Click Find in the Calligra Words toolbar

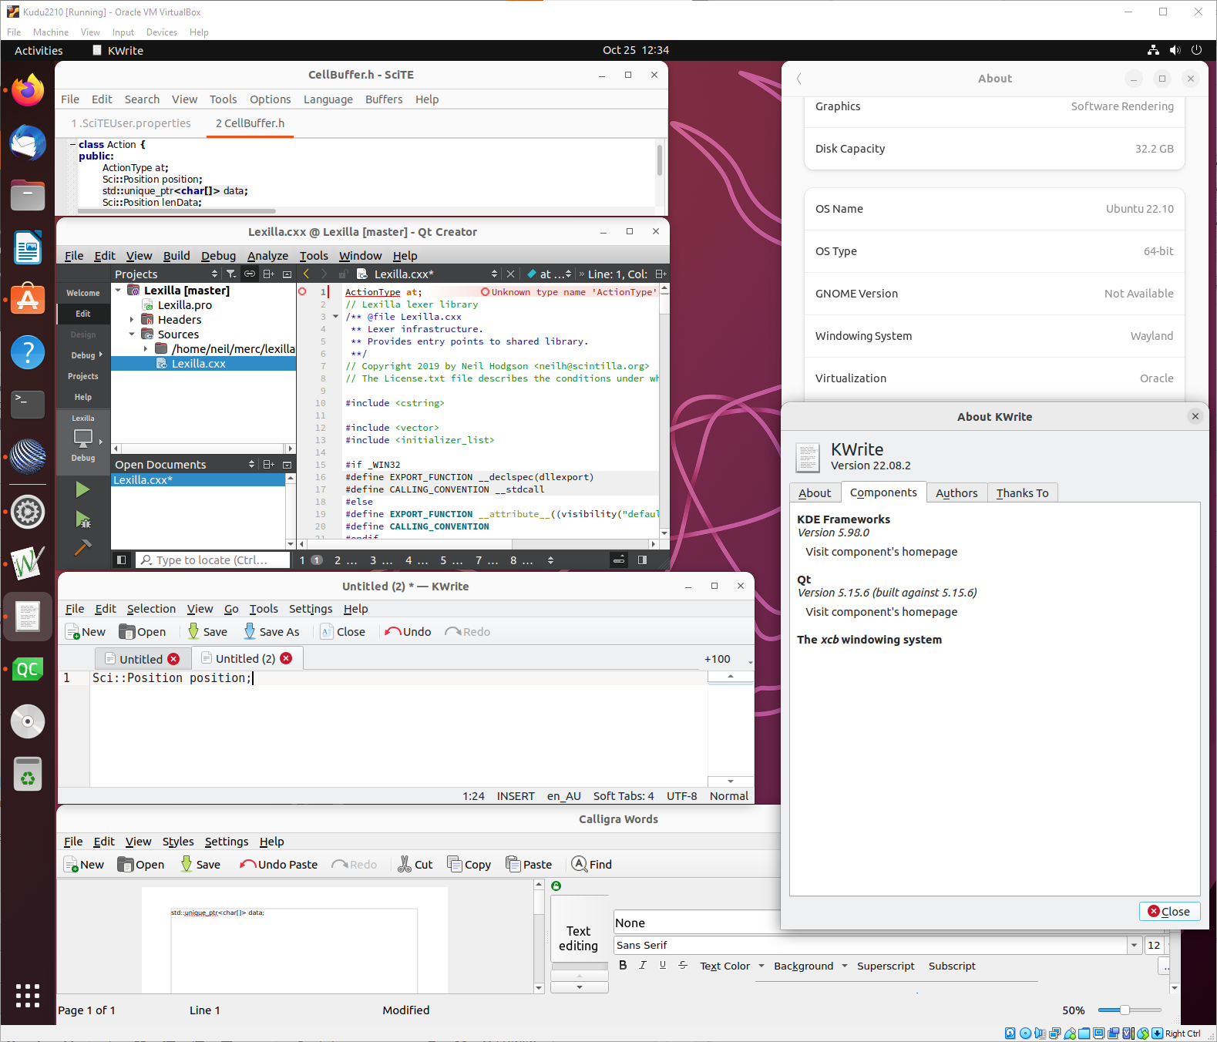(x=592, y=865)
